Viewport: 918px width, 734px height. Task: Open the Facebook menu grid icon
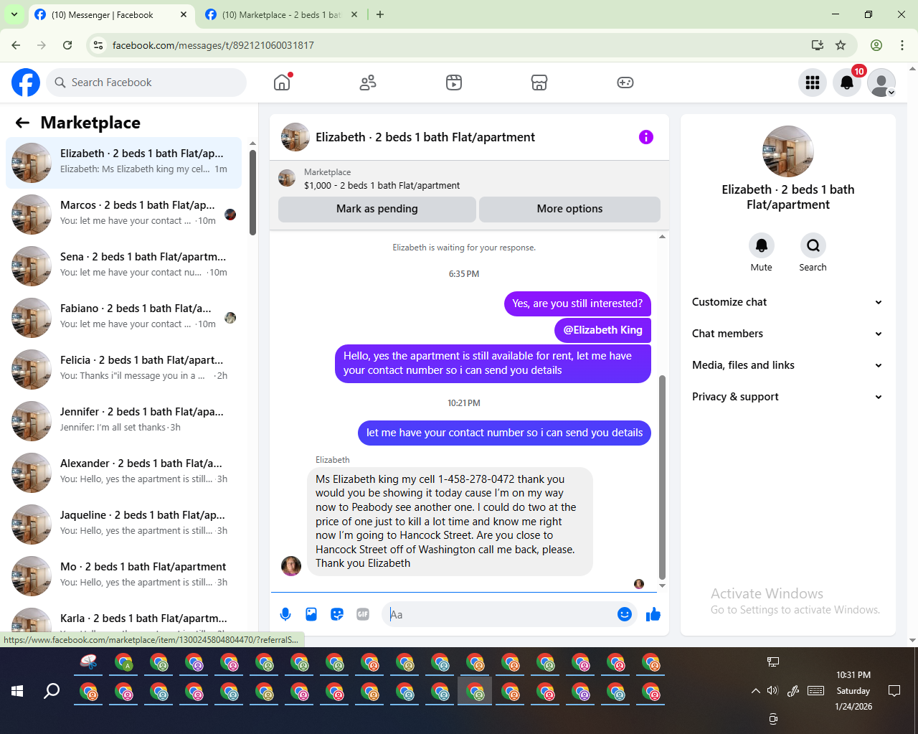pyautogui.click(x=813, y=83)
